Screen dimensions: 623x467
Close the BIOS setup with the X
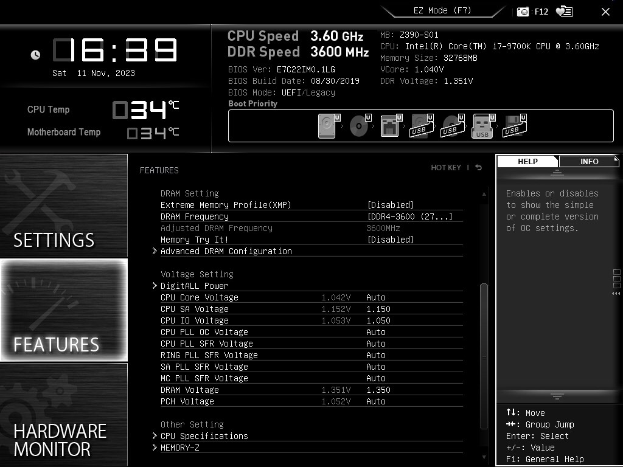[605, 12]
